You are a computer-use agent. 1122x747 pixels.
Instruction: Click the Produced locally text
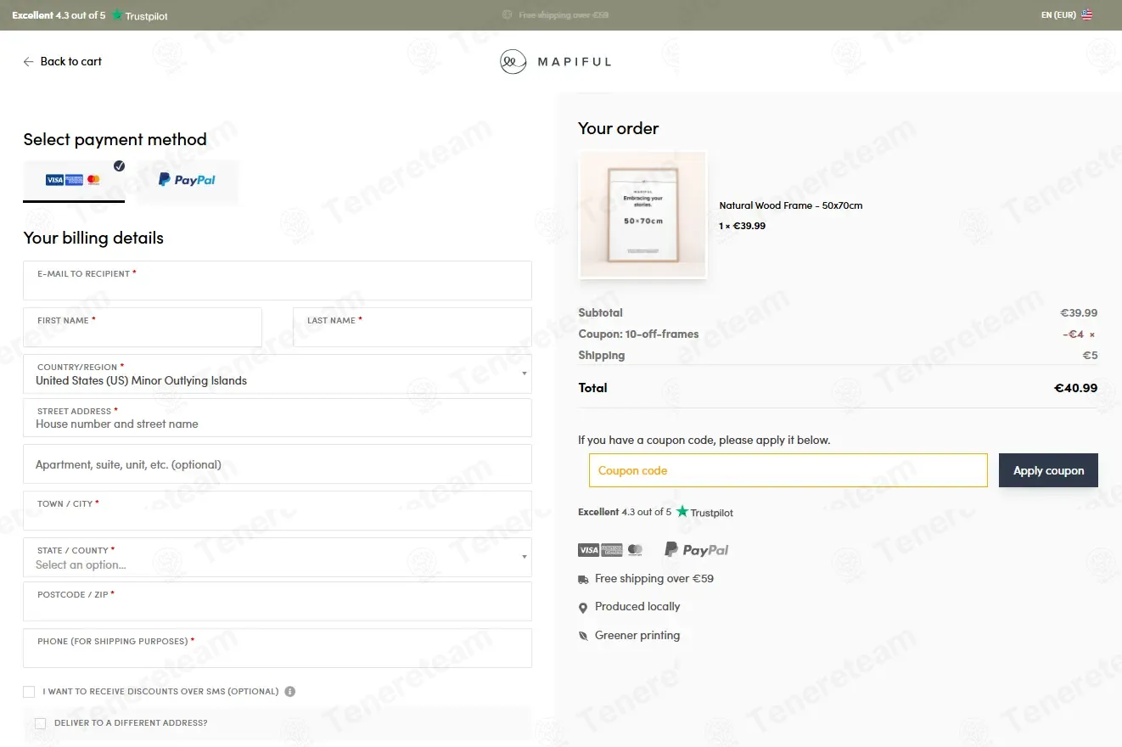pyautogui.click(x=637, y=607)
